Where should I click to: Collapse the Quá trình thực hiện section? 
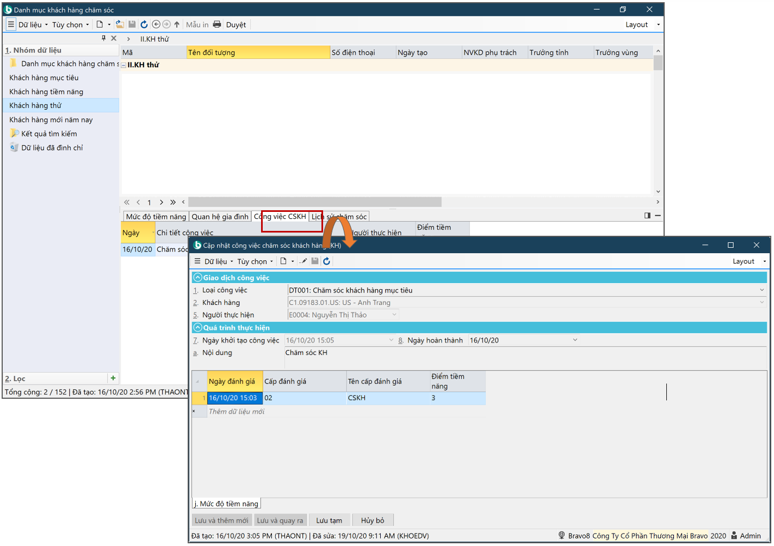point(198,328)
